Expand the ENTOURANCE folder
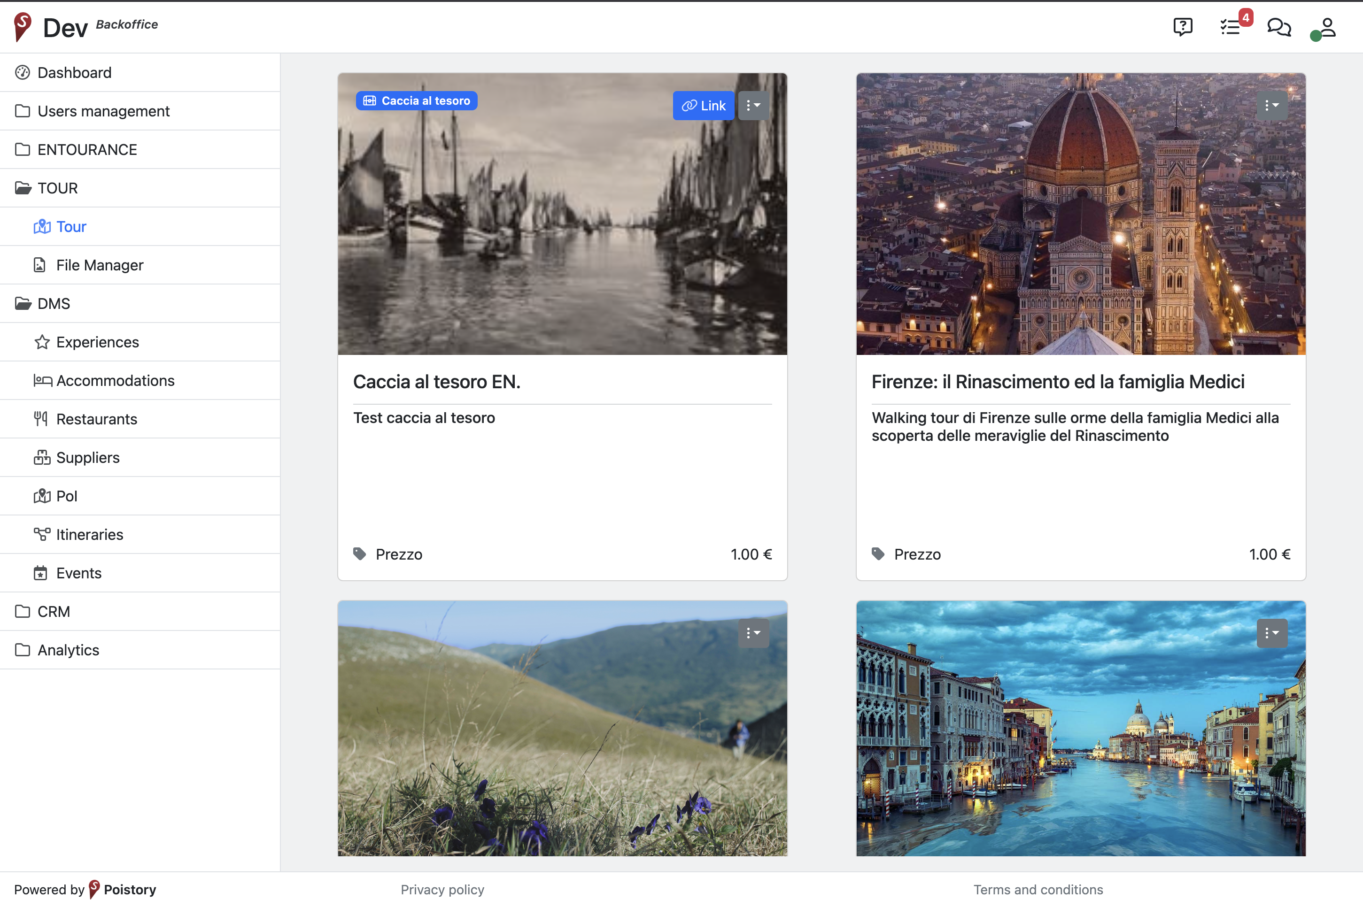 (x=140, y=149)
